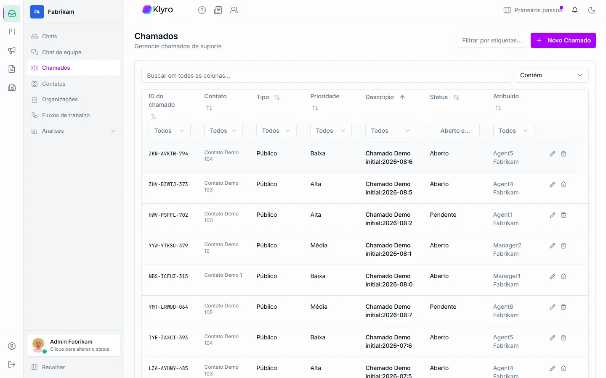Open Atribuído Todos filter dropdown

pyautogui.click(x=513, y=131)
